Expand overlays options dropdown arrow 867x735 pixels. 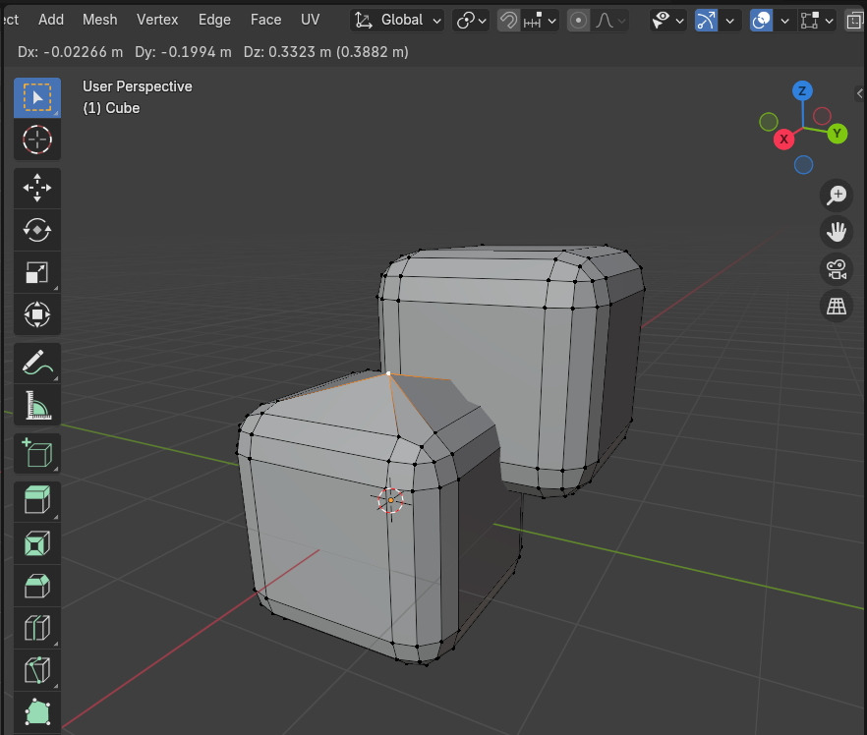[x=784, y=21]
